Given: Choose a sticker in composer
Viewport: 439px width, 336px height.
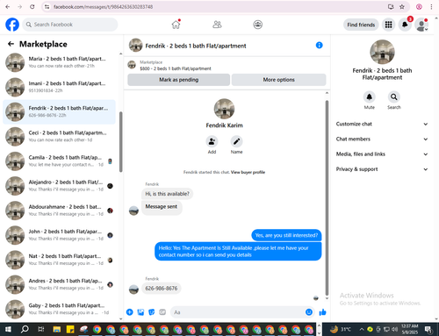Looking at the screenshot, I should tap(152, 312).
